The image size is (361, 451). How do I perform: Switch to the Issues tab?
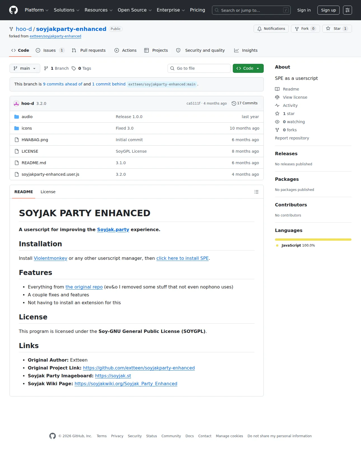(50, 50)
